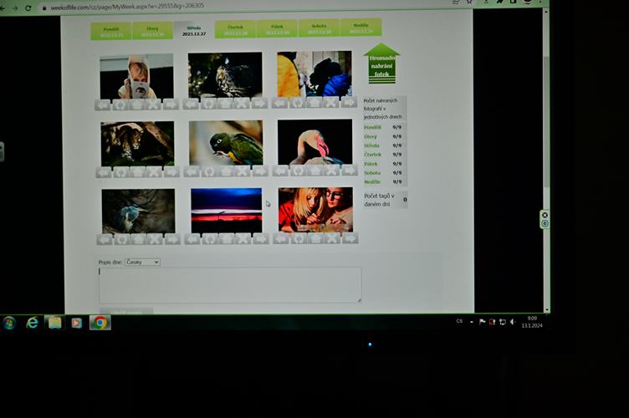629x418 pixels.
Task: Reload the page using the browser refresh button
Action: (28, 8)
